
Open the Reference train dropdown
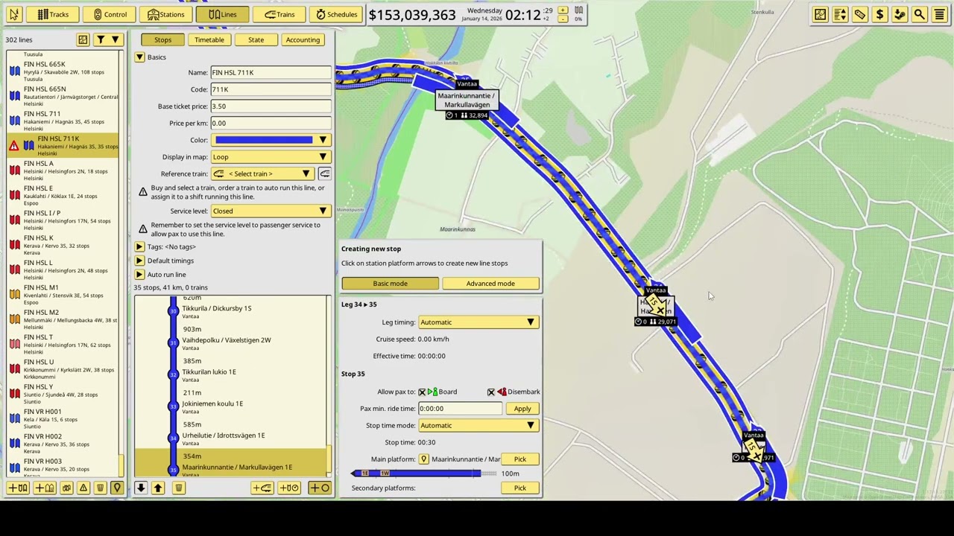point(262,173)
